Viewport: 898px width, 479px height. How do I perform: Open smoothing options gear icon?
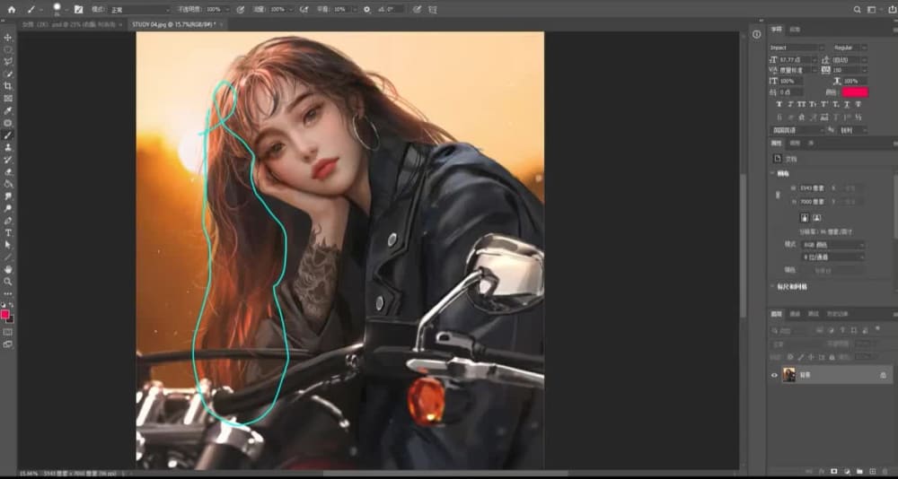click(x=368, y=10)
